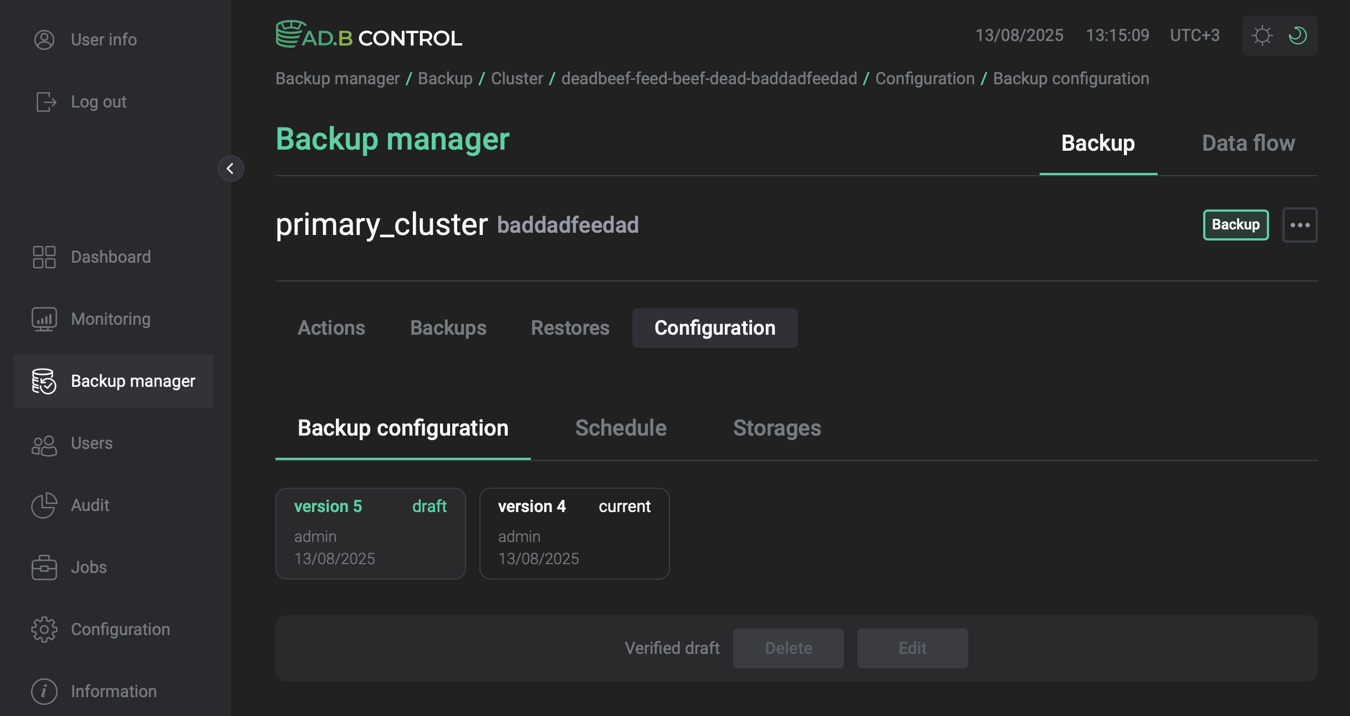The height and width of the screenshot is (716, 1350).
Task: Open the three-dot actions menu
Action: pos(1300,224)
